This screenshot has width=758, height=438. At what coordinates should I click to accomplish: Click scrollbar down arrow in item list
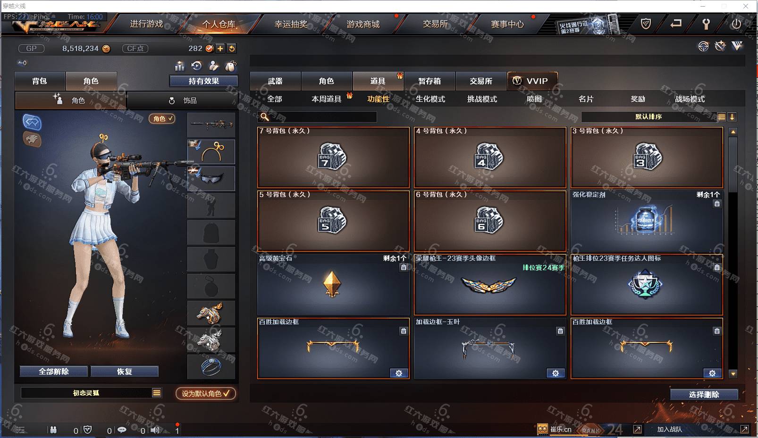733,374
